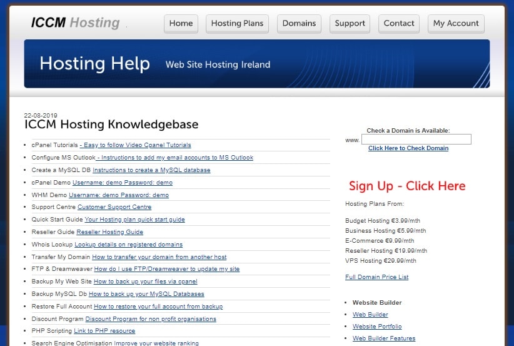Open the cPanel Demo username/password link
Image resolution: width=514 pixels, height=346 pixels.
pos(123,182)
